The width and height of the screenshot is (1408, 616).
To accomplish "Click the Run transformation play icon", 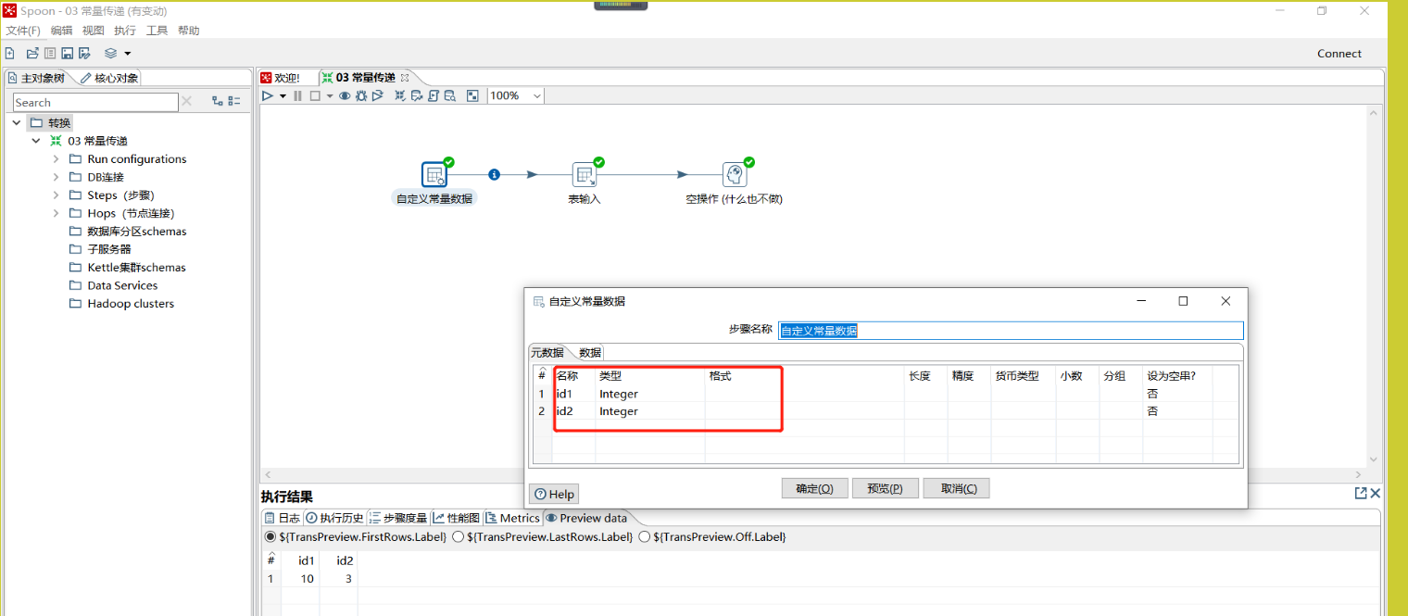I will pyautogui.click(x=268, y=95).
